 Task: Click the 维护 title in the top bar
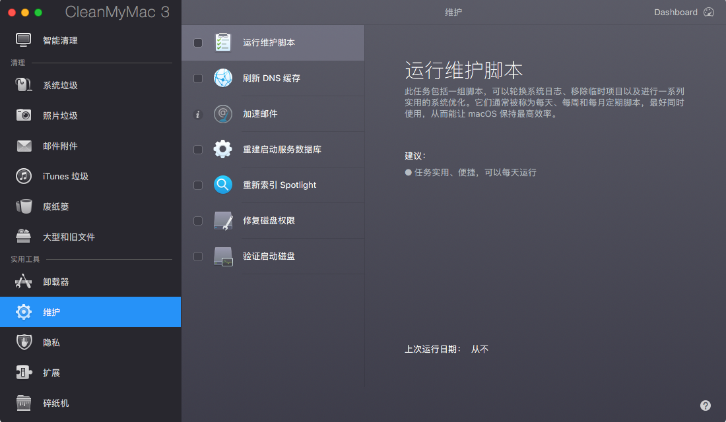453,12
